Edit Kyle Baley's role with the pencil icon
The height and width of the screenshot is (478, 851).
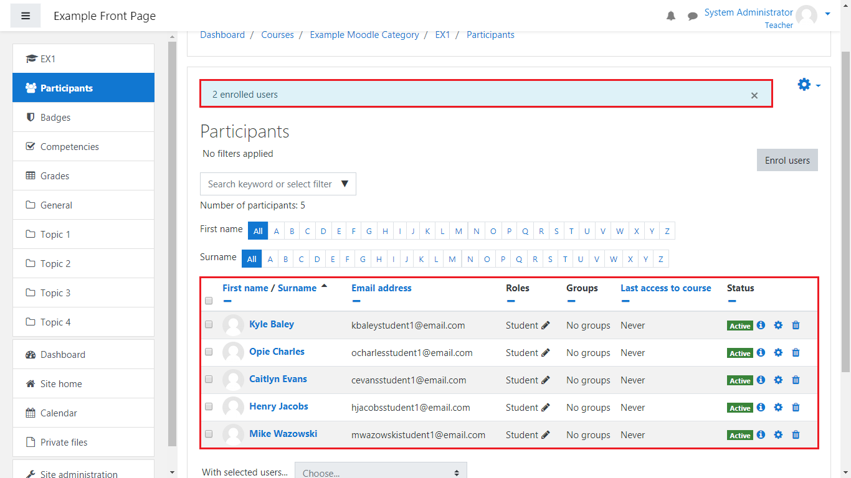[546, 325]
